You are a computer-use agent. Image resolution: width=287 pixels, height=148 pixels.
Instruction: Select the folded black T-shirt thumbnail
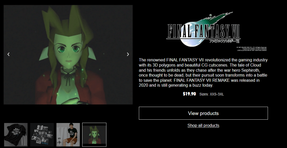click(16, 135)
